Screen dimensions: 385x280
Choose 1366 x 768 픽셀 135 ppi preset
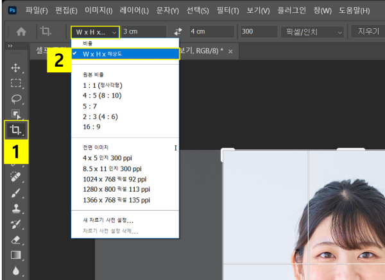[125, 200]
